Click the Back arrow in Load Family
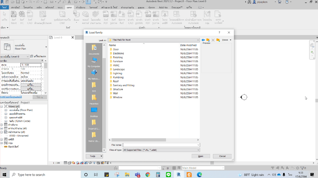This screenshot has height=178, width=318. click(x=203, y=40)
